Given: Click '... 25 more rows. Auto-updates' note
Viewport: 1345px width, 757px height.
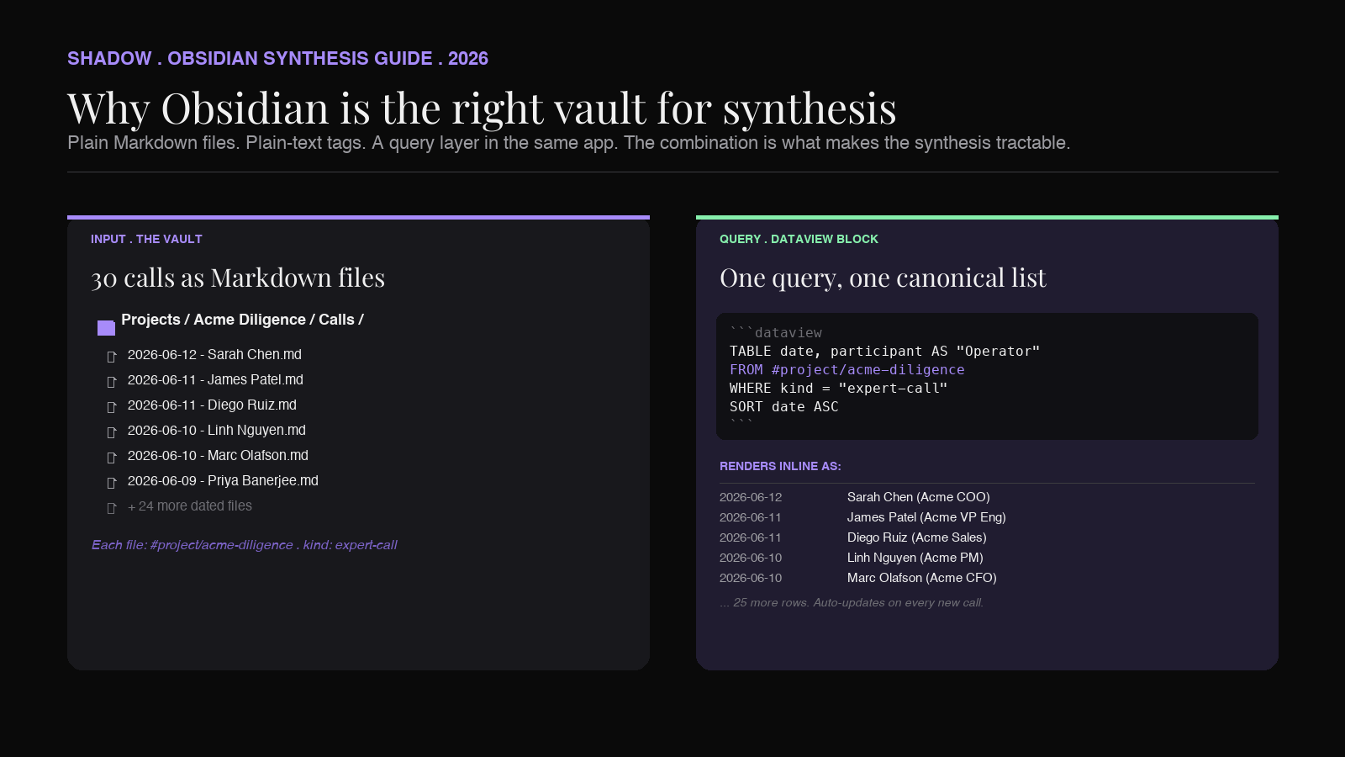Looking at the screenshot, I should [x=852, y=602].
